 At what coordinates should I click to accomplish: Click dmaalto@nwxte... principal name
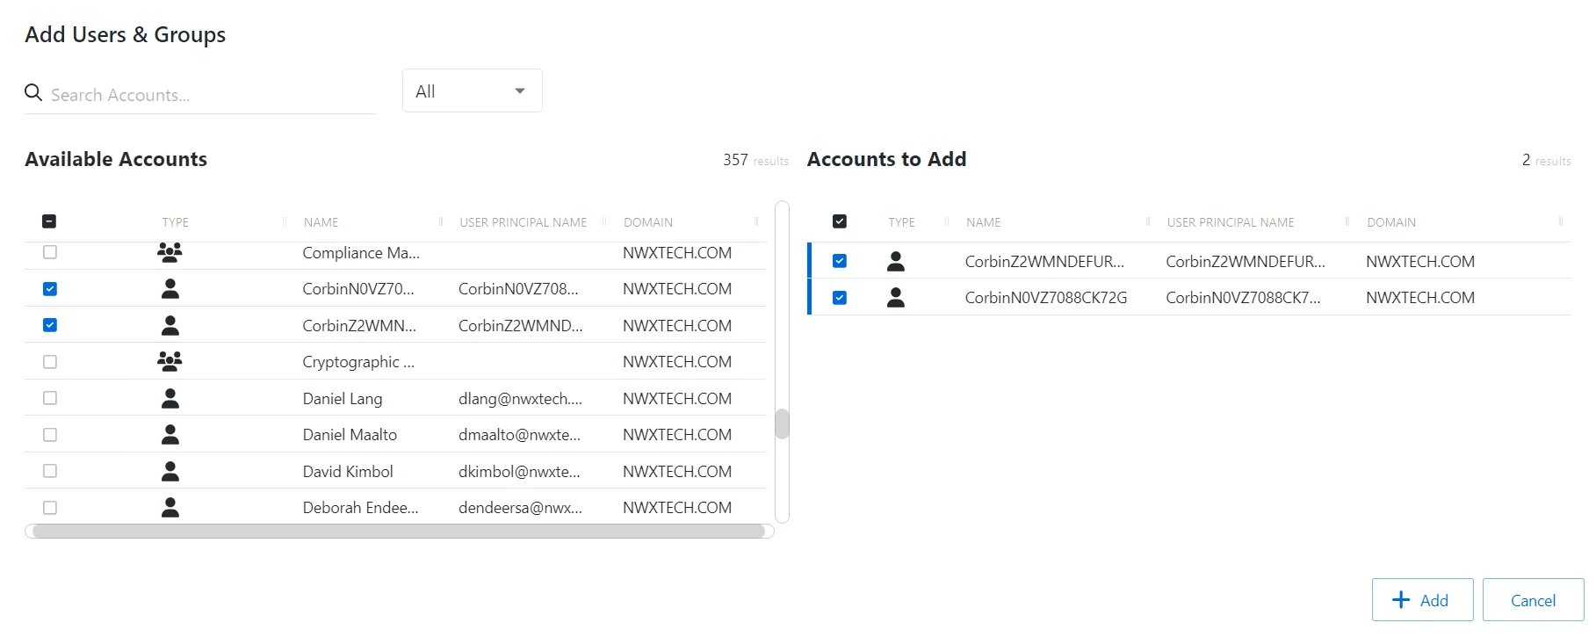pos(519,434)
